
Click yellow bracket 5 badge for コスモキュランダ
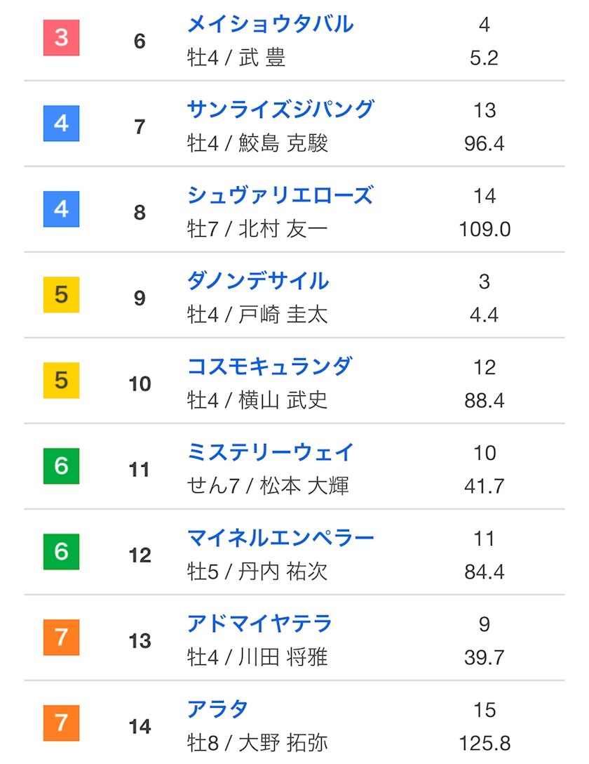click(x=62, y=381)
